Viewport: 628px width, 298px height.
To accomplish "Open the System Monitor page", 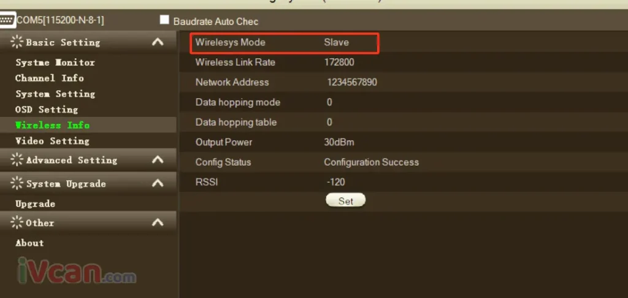I will [55, 63].
